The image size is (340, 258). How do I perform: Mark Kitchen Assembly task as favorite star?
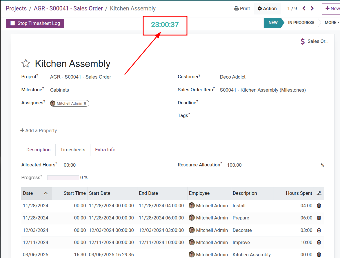click(x=26, y=63)
